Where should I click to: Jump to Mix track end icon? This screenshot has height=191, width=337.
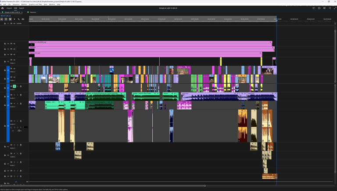(27, 182)
